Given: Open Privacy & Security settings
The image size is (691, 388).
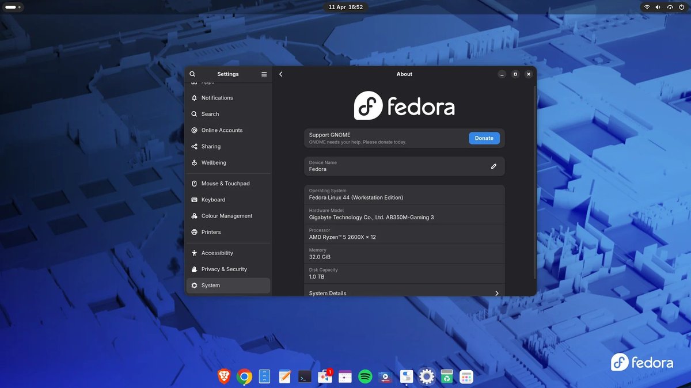Looking at the screenshot, I should click(x=228, y=269).
